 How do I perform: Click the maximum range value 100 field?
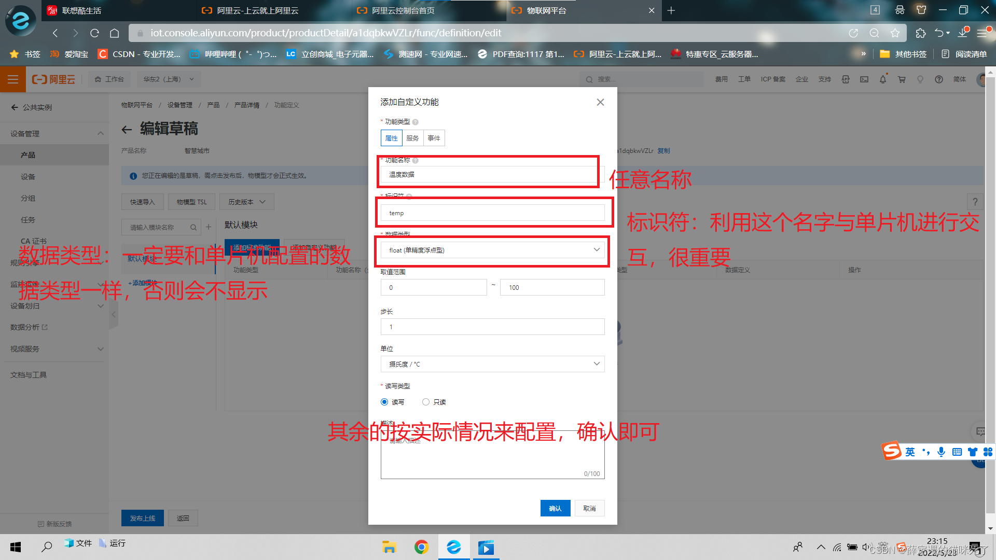click(x=552, y=287)
